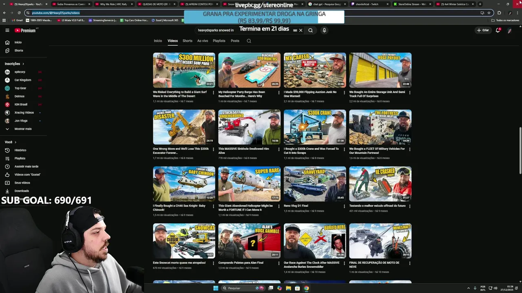
Task: Open Desert Surf Park video thumbnail
Action: [184, 70]
